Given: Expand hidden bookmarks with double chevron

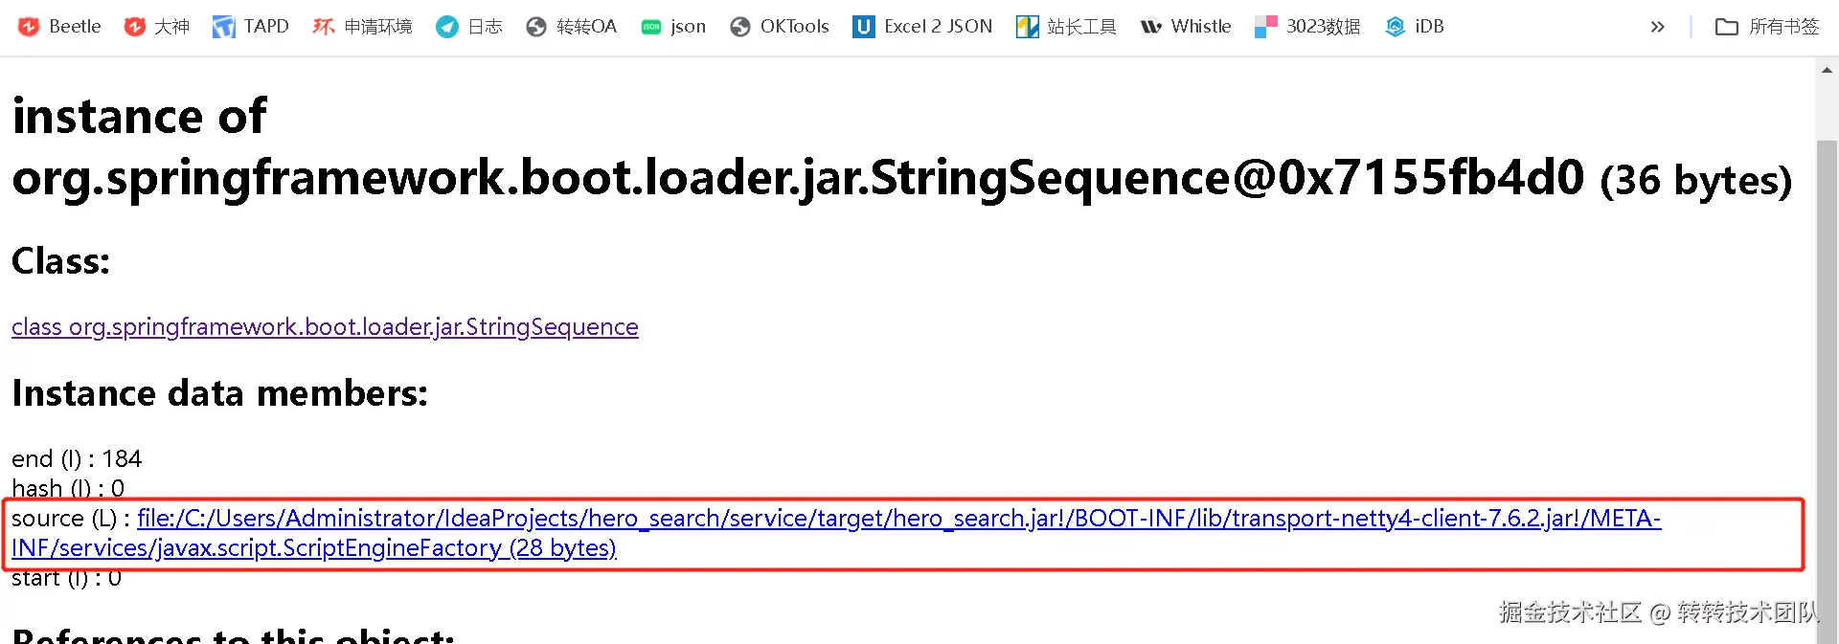Looking at the screenshot, I should (x=1657, y=27).
